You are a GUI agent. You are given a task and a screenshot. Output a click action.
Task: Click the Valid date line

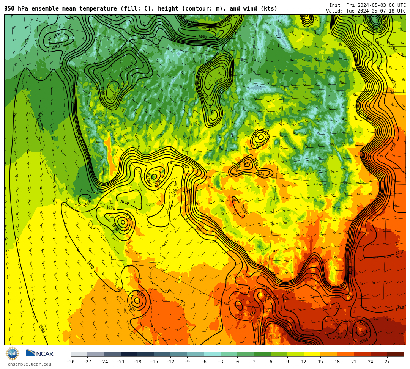[366, 11]
